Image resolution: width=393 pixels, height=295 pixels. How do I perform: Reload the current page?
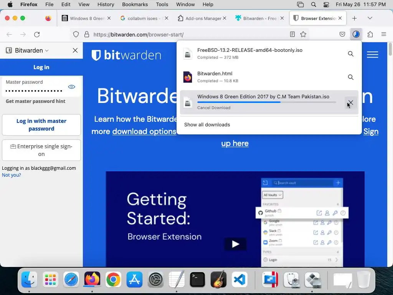(x=37, y=34)
